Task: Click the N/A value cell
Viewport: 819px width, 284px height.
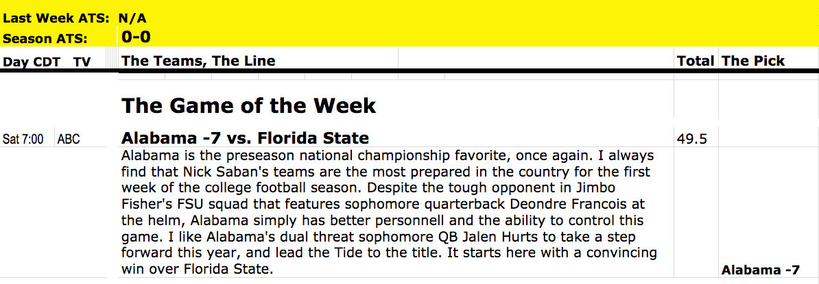Action: [132, 18]
